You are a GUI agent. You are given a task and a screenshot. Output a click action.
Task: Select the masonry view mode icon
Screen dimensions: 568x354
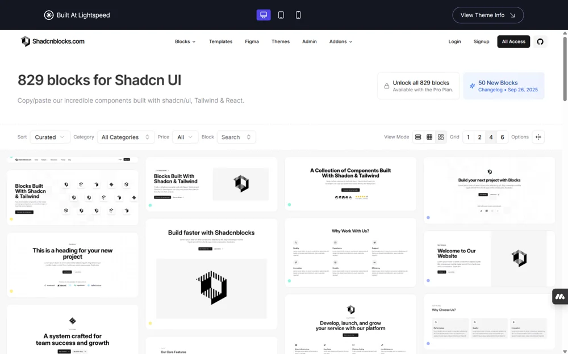(x=441, y=137)
